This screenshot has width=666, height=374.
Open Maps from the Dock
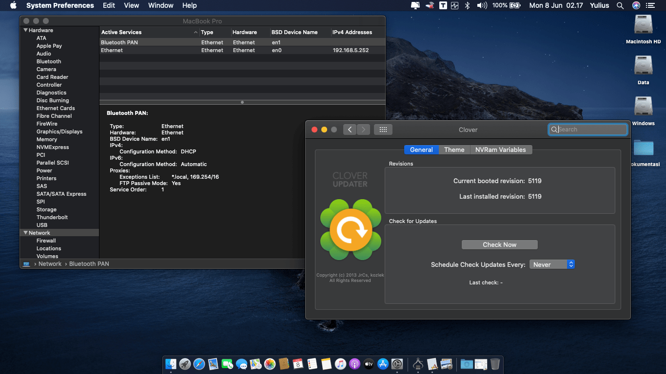pyautogui.click(x=255, y=364)
